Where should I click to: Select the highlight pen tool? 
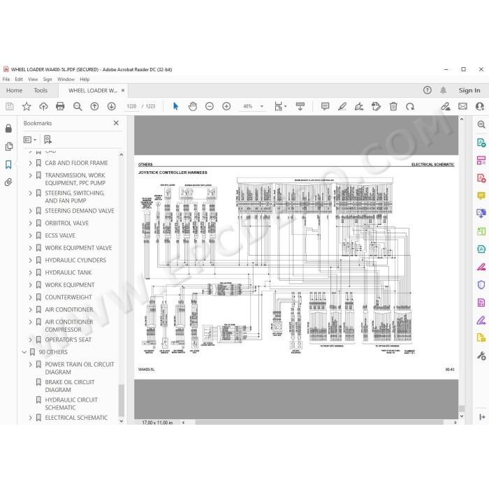[342, 107]
